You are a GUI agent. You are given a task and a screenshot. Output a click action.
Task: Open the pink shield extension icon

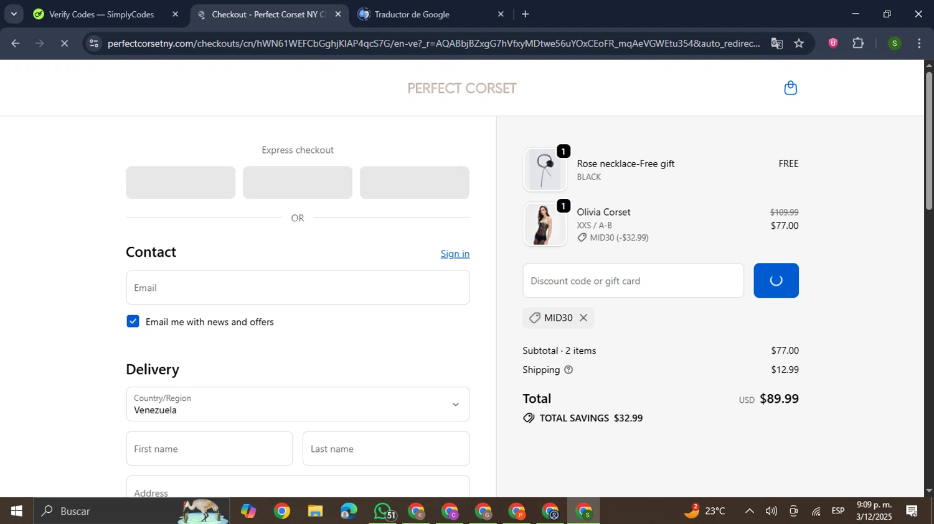[x=833, y=44]
